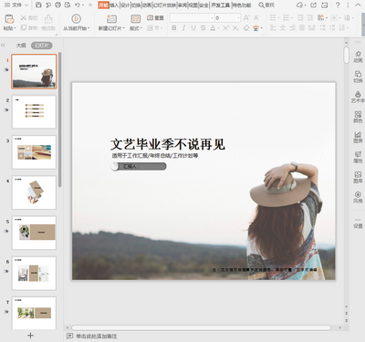Click the Increase Font Size icon
365x342 pixels.
pos(246,18)
